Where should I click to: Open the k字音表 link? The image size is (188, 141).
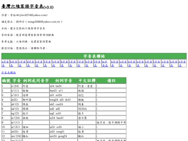point(89,63)
